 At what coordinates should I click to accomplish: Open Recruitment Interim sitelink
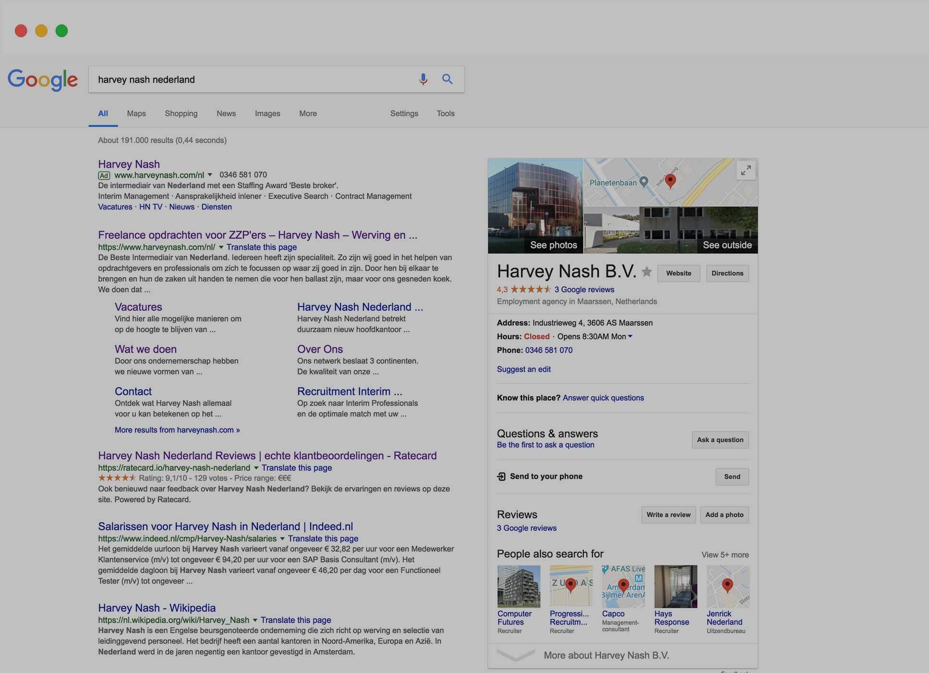(x=350, y=392)
